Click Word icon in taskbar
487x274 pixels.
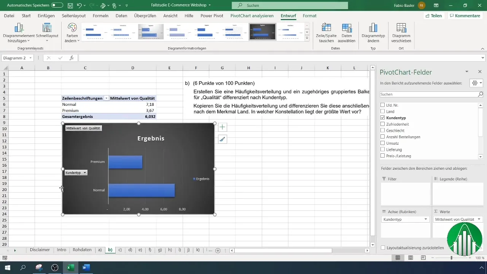[x=86, y=268]
